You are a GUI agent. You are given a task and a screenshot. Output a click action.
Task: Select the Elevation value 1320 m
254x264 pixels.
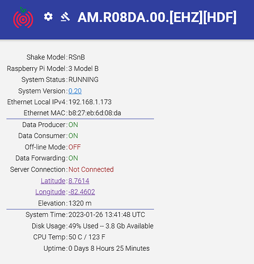click(80, 203)
